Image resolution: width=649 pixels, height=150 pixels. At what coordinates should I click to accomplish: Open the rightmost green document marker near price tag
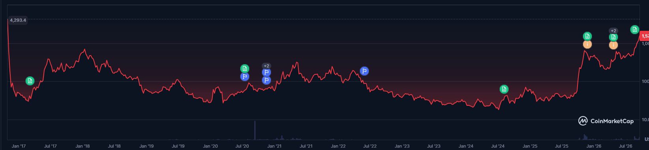[x=635, y=30]
